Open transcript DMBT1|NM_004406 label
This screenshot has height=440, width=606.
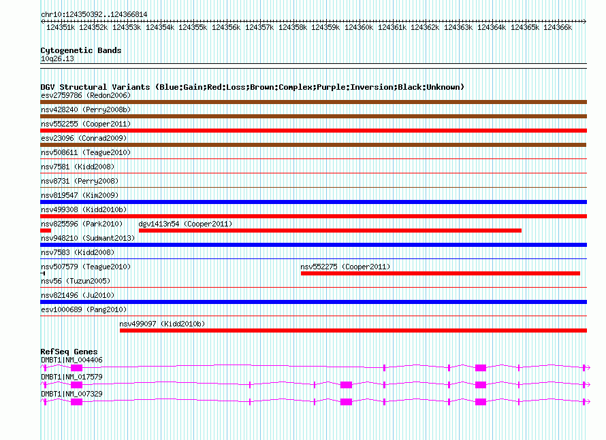pos(71,360)
